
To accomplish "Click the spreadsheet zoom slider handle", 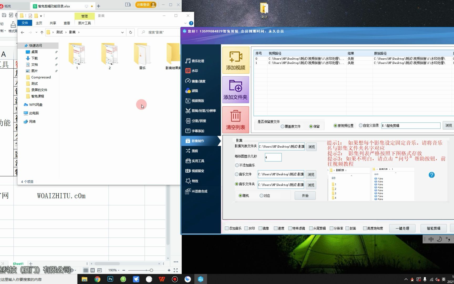I will click(x=151, y=270).
